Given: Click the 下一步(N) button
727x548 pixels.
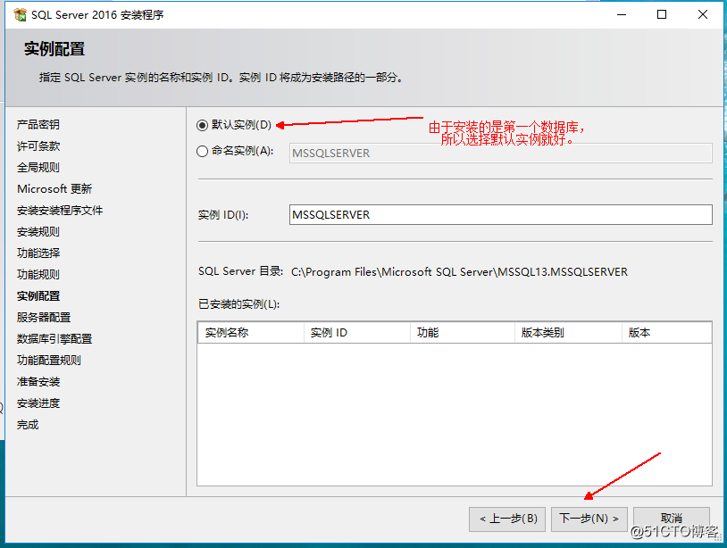Looking at the screenshot, I should tap(589, 519).
